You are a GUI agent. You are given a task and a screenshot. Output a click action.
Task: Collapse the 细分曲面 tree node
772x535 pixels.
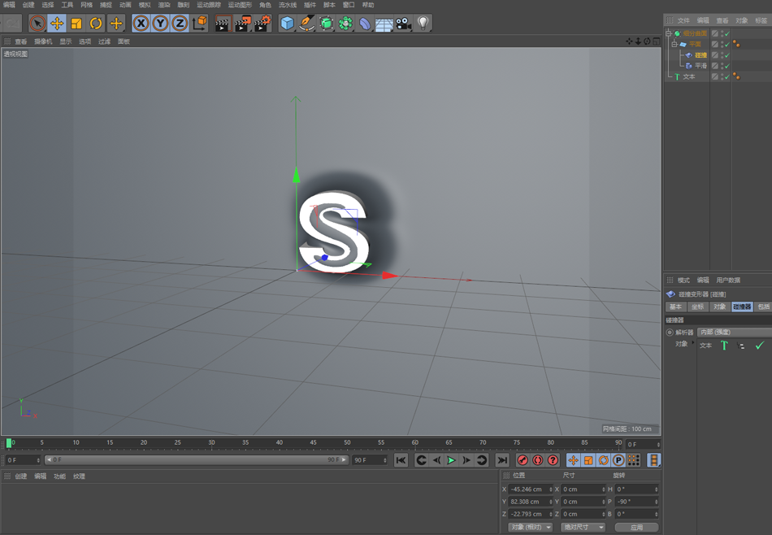point(669,33)
